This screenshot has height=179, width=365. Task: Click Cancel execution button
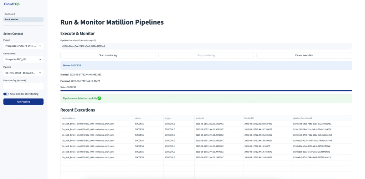(x=304, y=55)
